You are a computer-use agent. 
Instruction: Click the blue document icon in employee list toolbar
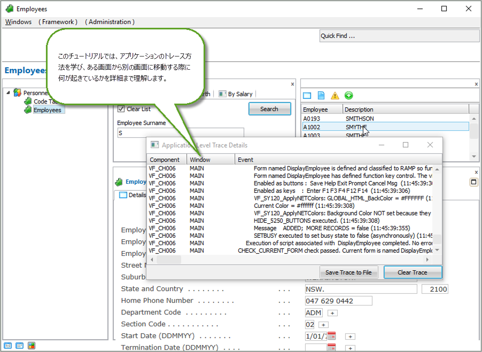[321, 95]
